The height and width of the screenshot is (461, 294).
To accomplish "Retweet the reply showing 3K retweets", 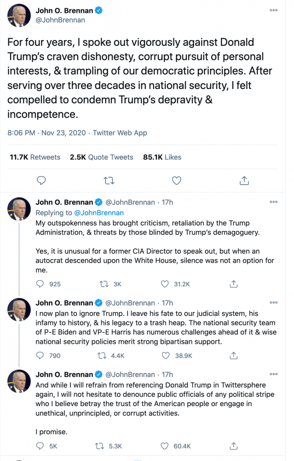I will click(x=103, y=284).
